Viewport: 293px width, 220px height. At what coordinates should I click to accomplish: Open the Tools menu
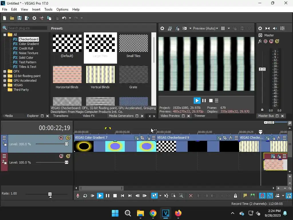(x=48, y=9)
